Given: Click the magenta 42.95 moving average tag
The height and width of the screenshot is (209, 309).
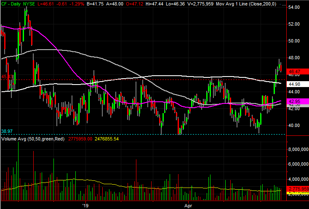Looking at the screenshot, I should (x=298, y=101).
